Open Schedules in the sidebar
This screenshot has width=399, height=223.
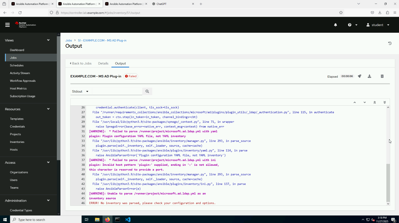[x=17, y=65]
